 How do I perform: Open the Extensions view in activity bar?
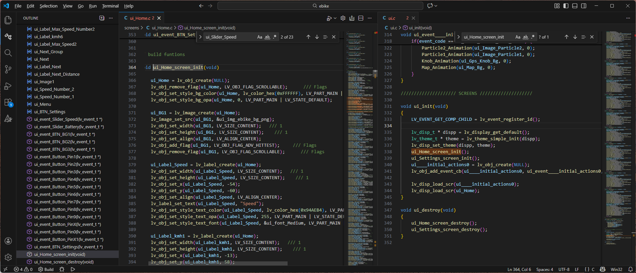(8, 102)
